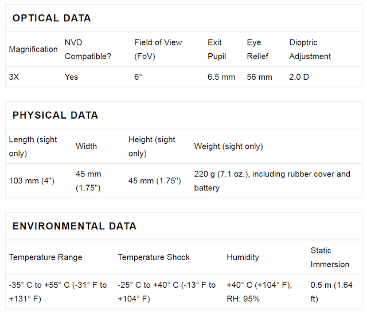Click the OPTICAL DATA section heading

click(x=52, y=18)
